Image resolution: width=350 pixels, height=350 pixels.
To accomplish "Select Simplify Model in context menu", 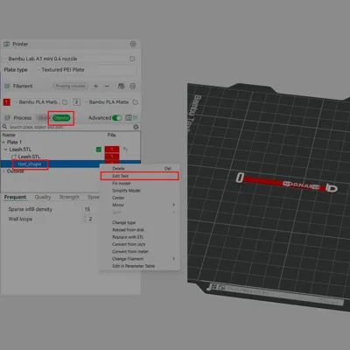I will tap(126, 191).
